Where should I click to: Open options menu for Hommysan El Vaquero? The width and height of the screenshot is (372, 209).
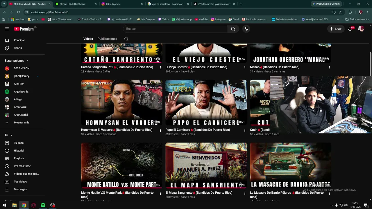click(x=160, y=130)
